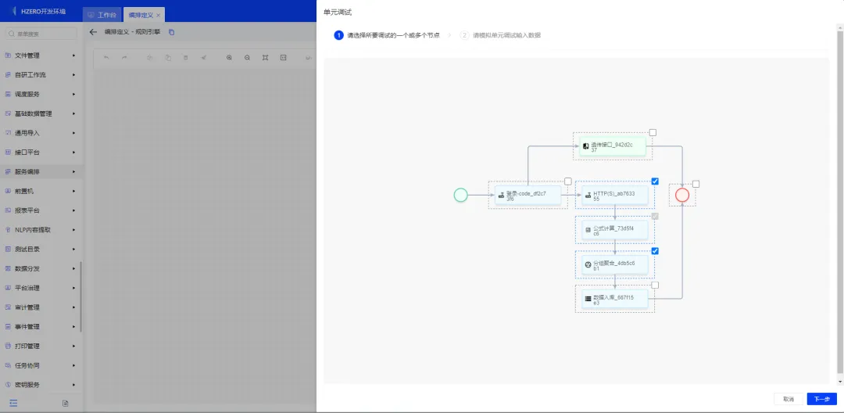
Task: Expand the 服务编排 menu arrow
Action: click(73, 172)
